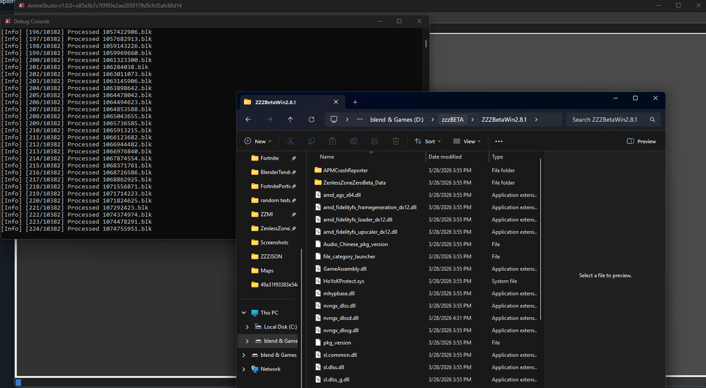
Task: Select mhypbase.dll file
Action: click(x=339, y=293)
